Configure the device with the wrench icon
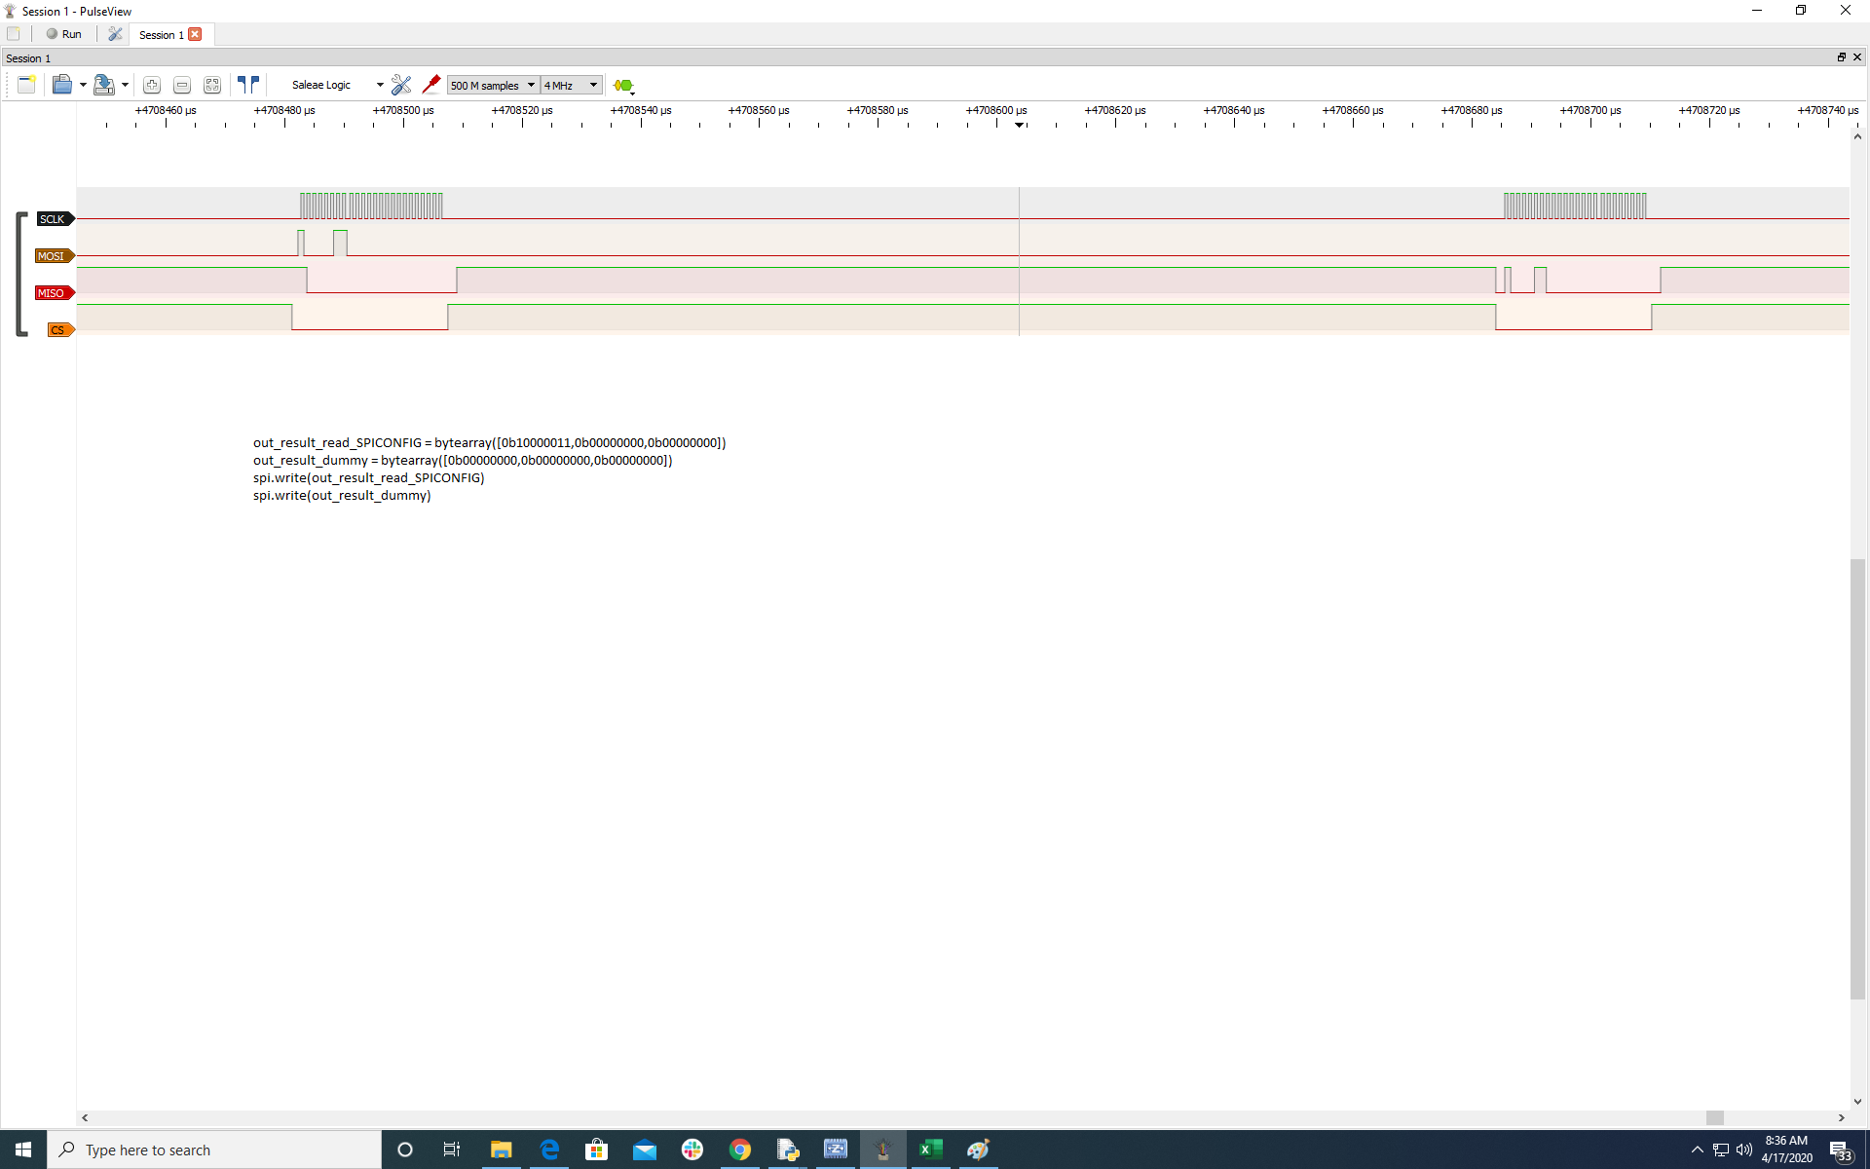Viewport: 1870px width, 1169px height. tap(401, 86)
